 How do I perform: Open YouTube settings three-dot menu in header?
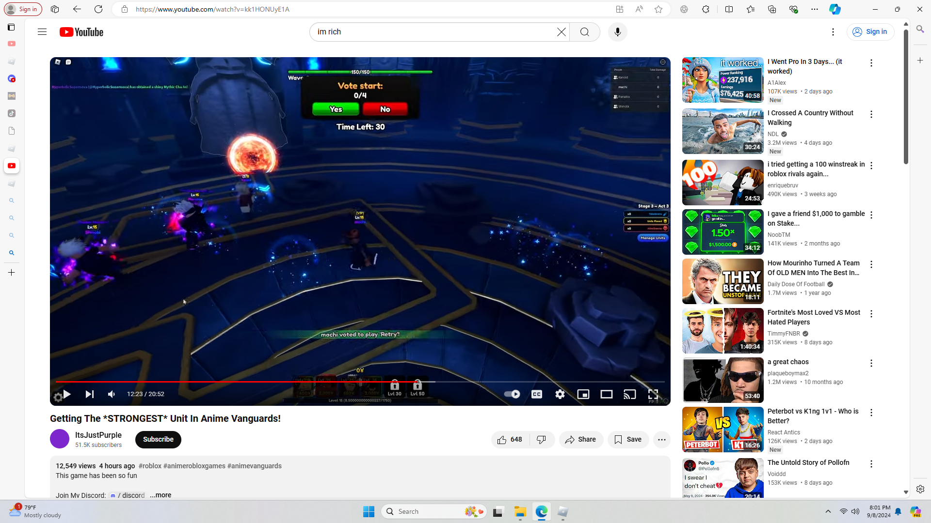[833, 32]
